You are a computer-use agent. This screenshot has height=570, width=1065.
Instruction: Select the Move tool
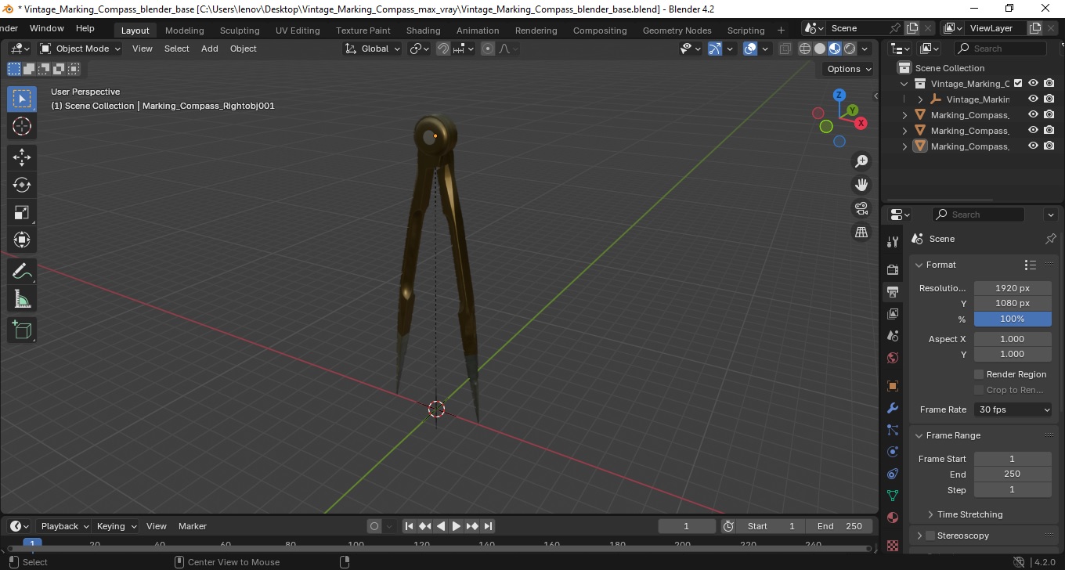(x=22, y=157)
